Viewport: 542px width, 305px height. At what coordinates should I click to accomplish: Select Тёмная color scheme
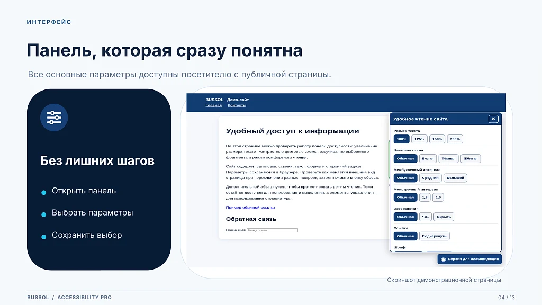(x=448, y=158)
